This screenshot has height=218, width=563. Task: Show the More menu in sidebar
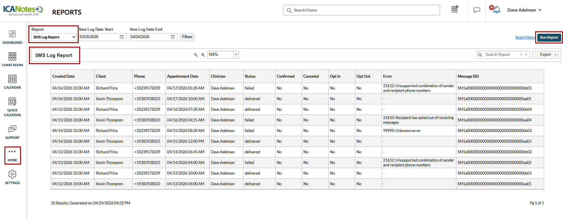pos(12,155)
